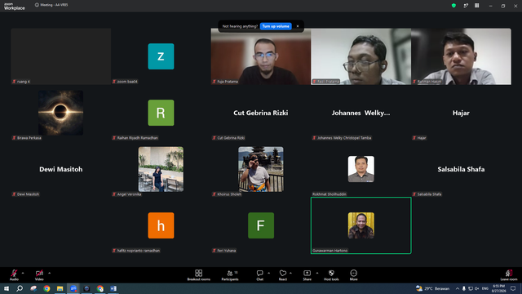Screen dimensions: 522x294
Task: Open Breakout rooms
Action: [x=199, y=275]
